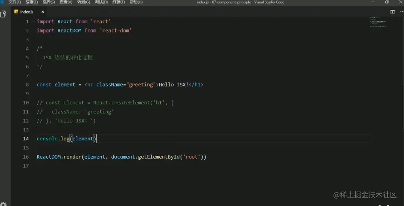Click ReactDOM in the line 2 import
Screen dimensions: 404x206
[69, 30]
